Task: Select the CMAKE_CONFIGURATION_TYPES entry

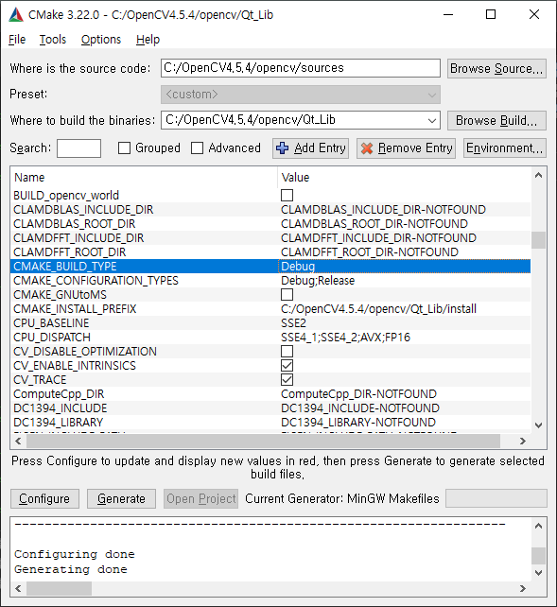Action: [x=96, y=280]
